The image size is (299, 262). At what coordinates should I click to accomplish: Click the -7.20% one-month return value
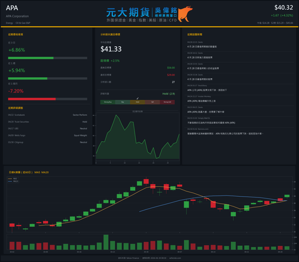[16, 91]
